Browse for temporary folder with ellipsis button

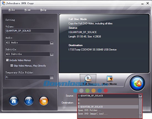point(52,77)
